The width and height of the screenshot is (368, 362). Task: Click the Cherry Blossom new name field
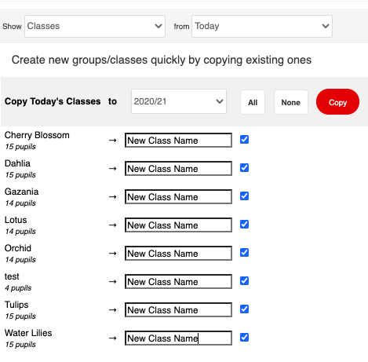178,141
